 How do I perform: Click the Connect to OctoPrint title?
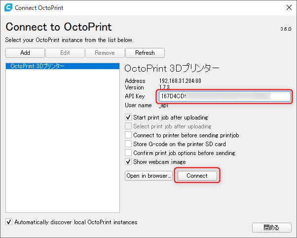click(x=59, y=27)
